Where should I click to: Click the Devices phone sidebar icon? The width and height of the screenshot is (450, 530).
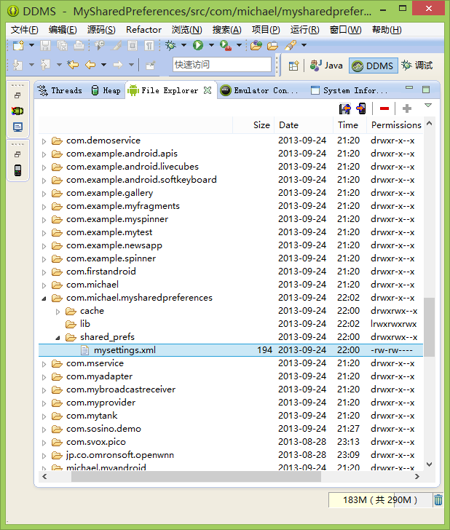point(17,170)
